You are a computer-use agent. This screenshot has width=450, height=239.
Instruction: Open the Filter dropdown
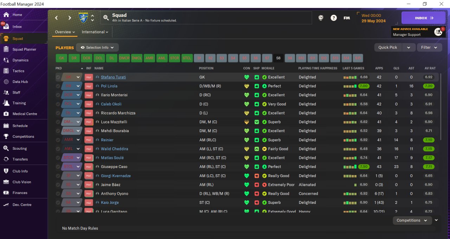click(x=429, y=47)
